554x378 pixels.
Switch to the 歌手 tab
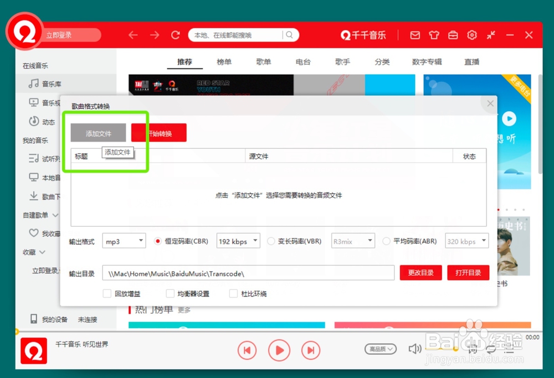pos(343,62)
